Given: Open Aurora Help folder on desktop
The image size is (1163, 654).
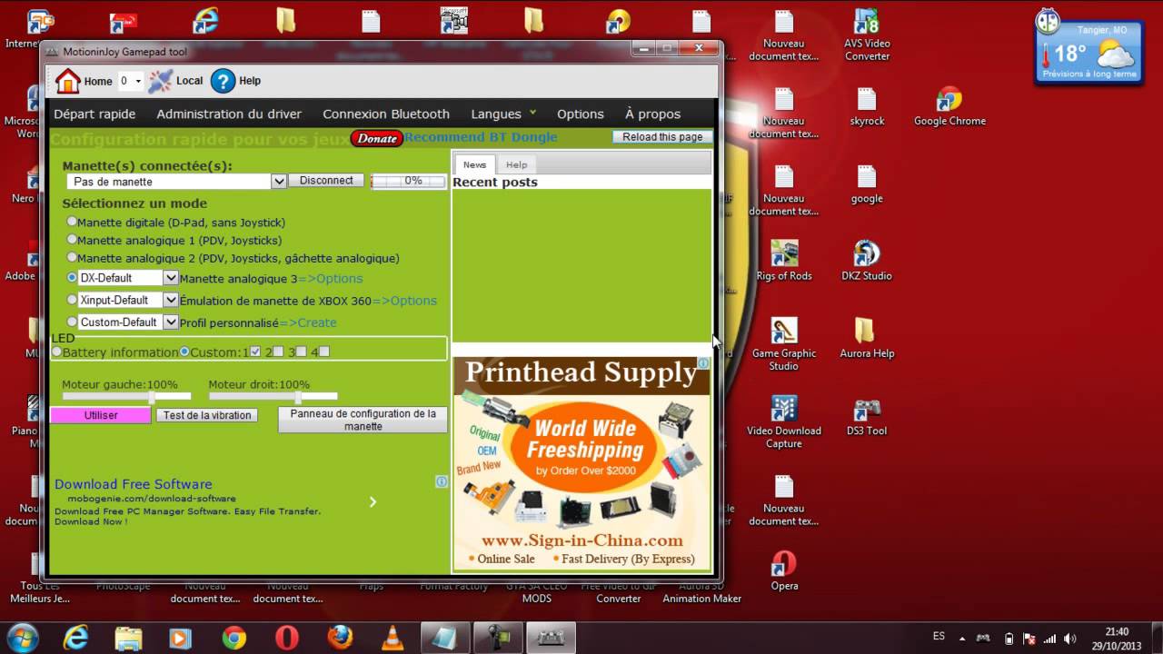Looking at the screenshot, I should tap(867, 339).
